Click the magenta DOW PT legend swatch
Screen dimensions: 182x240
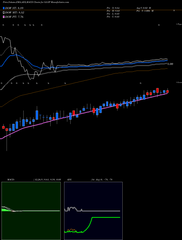4,17
